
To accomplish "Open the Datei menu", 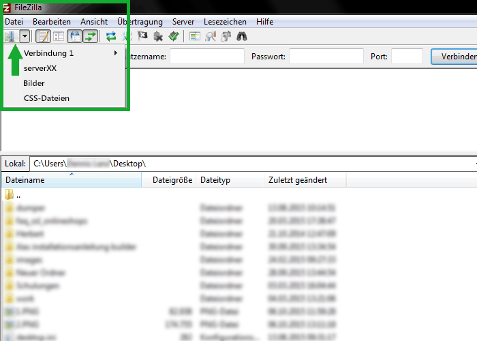I will tap(14, 22).
